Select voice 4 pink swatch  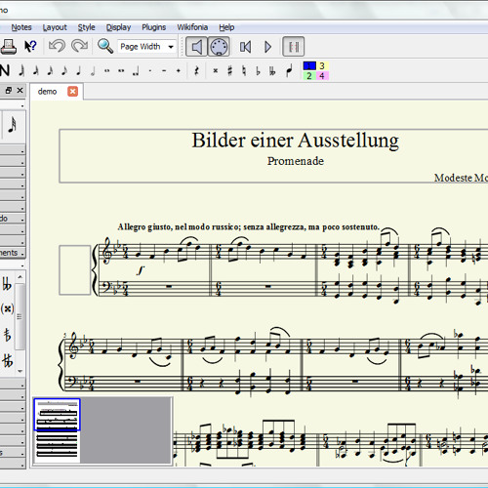tap(322, 76)
